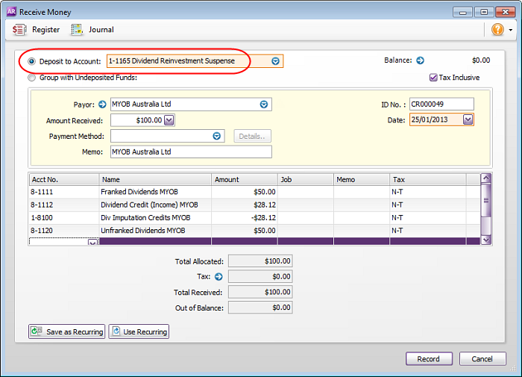
Task: Open the Deposit to Account dropdown arrow
Action: point(275,61)
